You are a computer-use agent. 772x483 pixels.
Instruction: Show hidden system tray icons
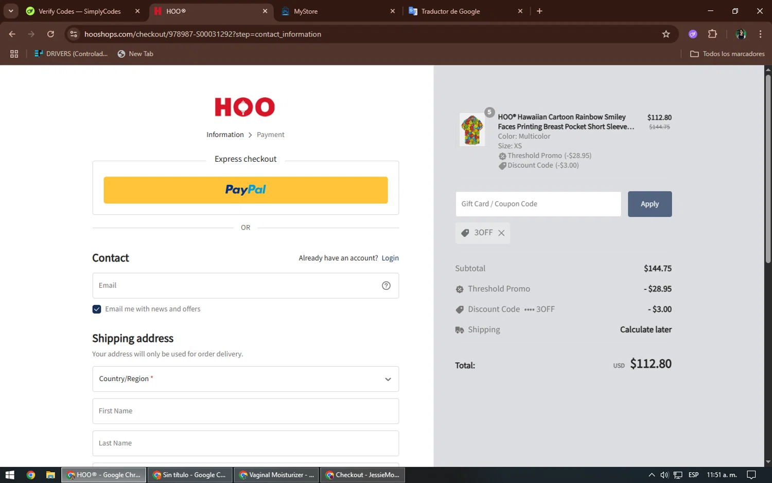click(652, 475)
